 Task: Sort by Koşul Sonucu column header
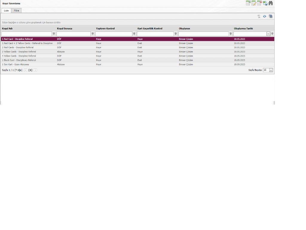(65, 28)
